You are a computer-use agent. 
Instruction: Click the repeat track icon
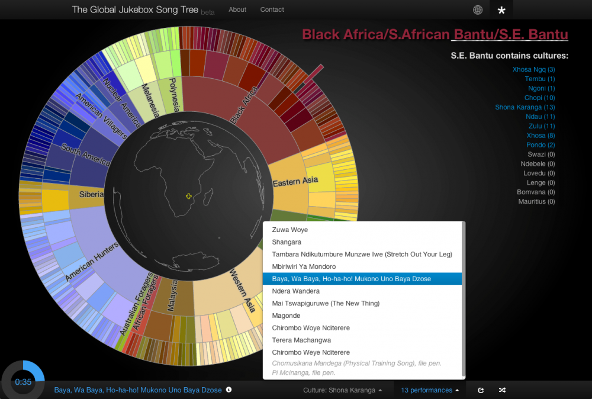coord(481,390)
